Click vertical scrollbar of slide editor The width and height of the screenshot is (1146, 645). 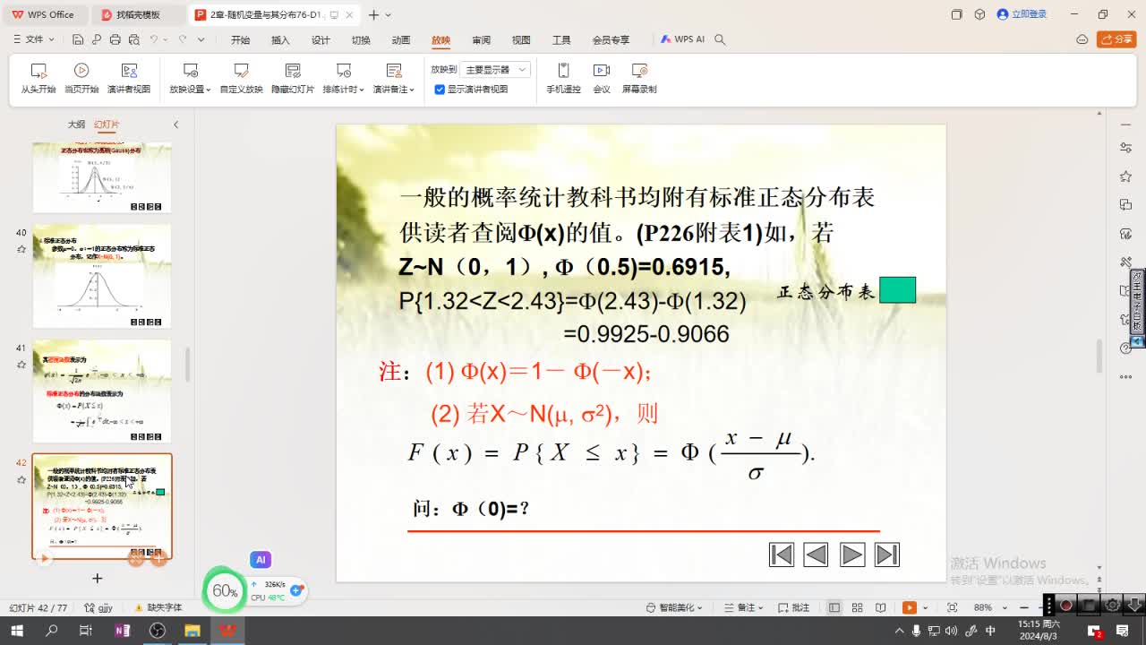point(1099,357)
